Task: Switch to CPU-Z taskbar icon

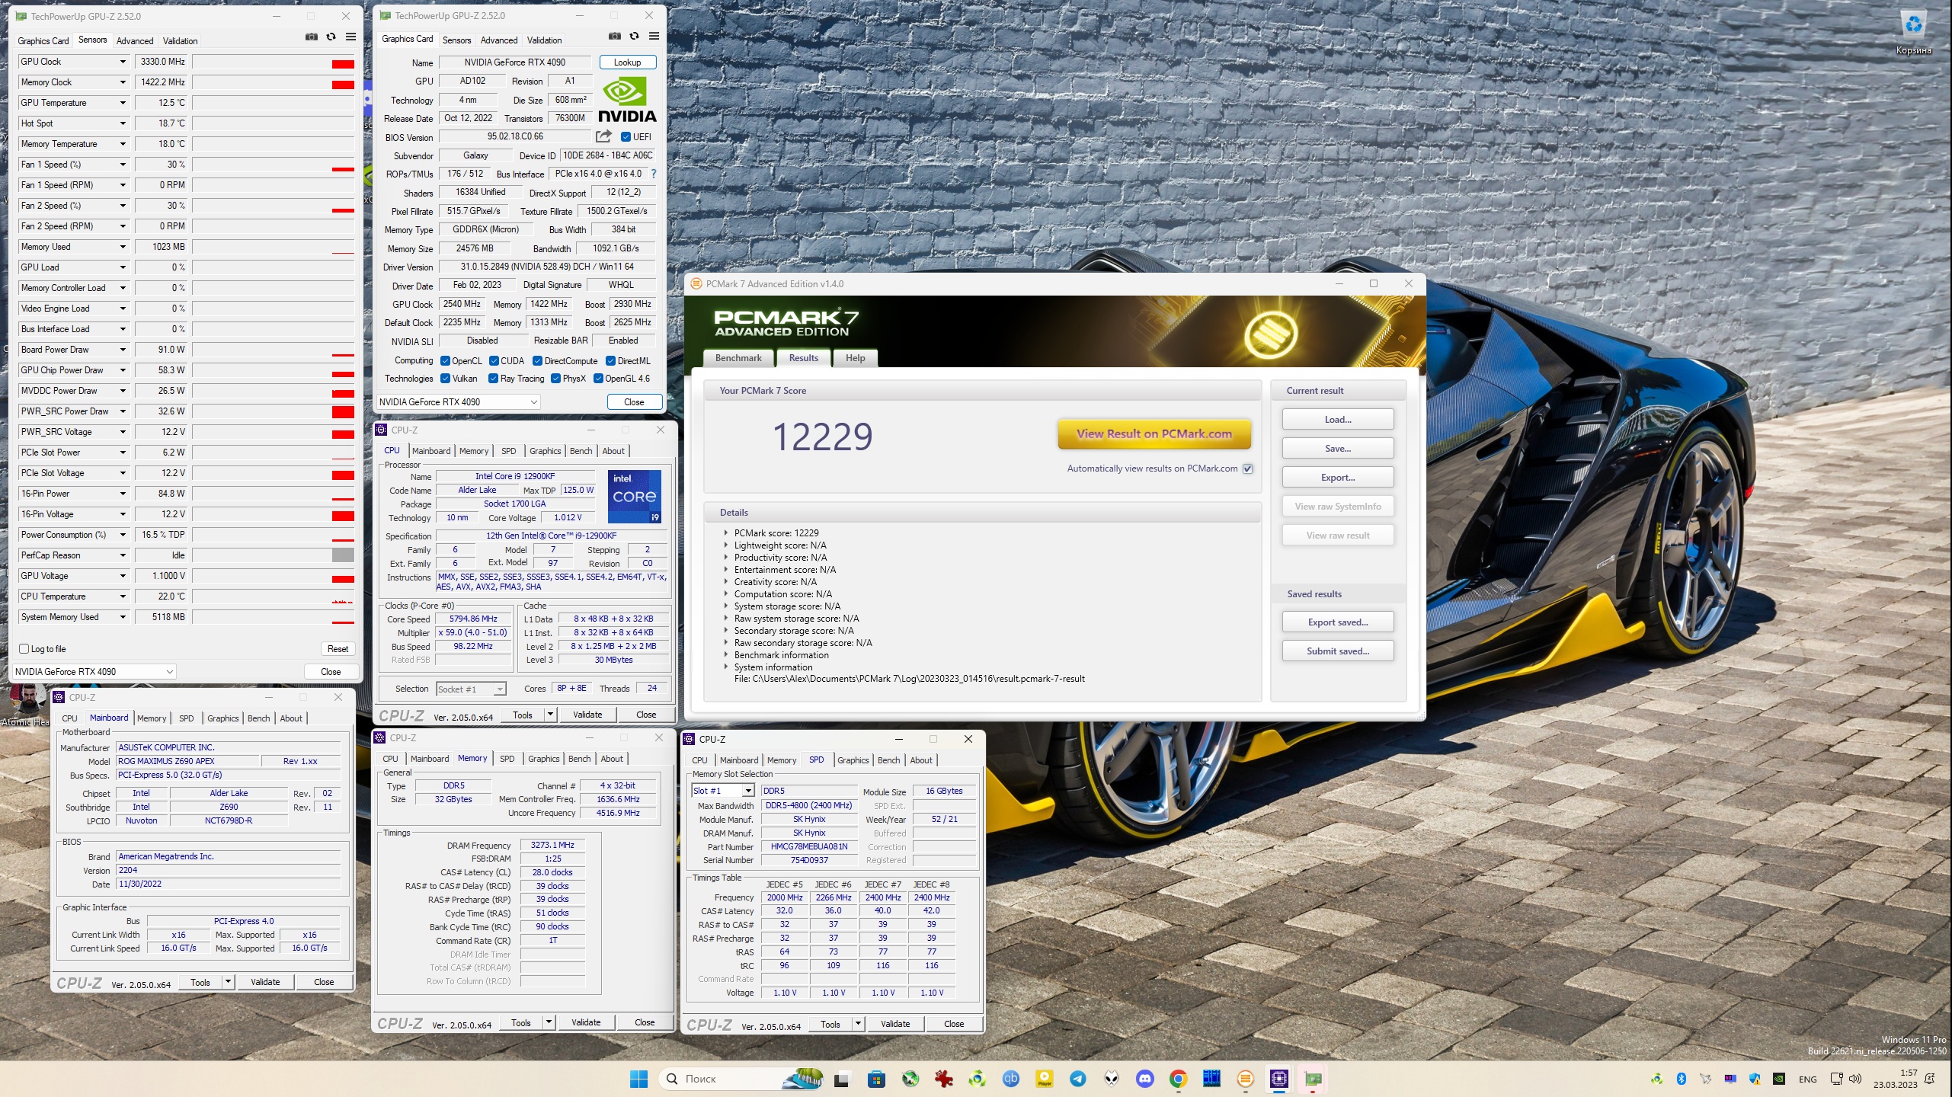Action: coord(1279,1079)
